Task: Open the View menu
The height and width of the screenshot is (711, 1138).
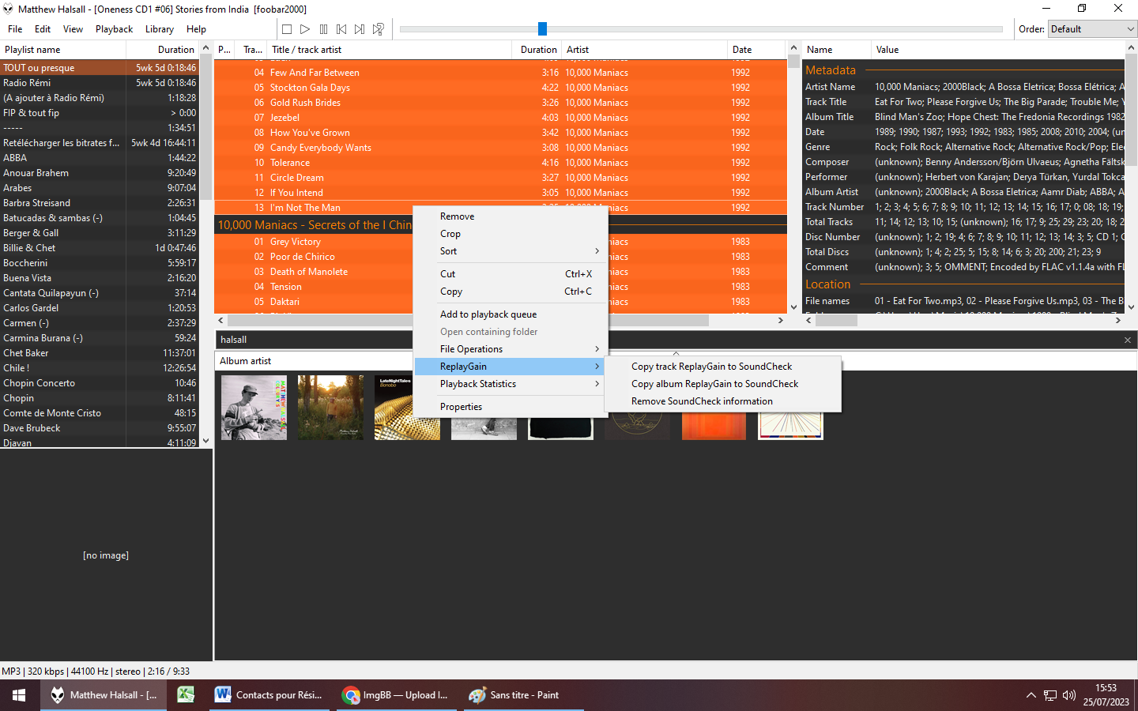Action: tap(73, 29)
